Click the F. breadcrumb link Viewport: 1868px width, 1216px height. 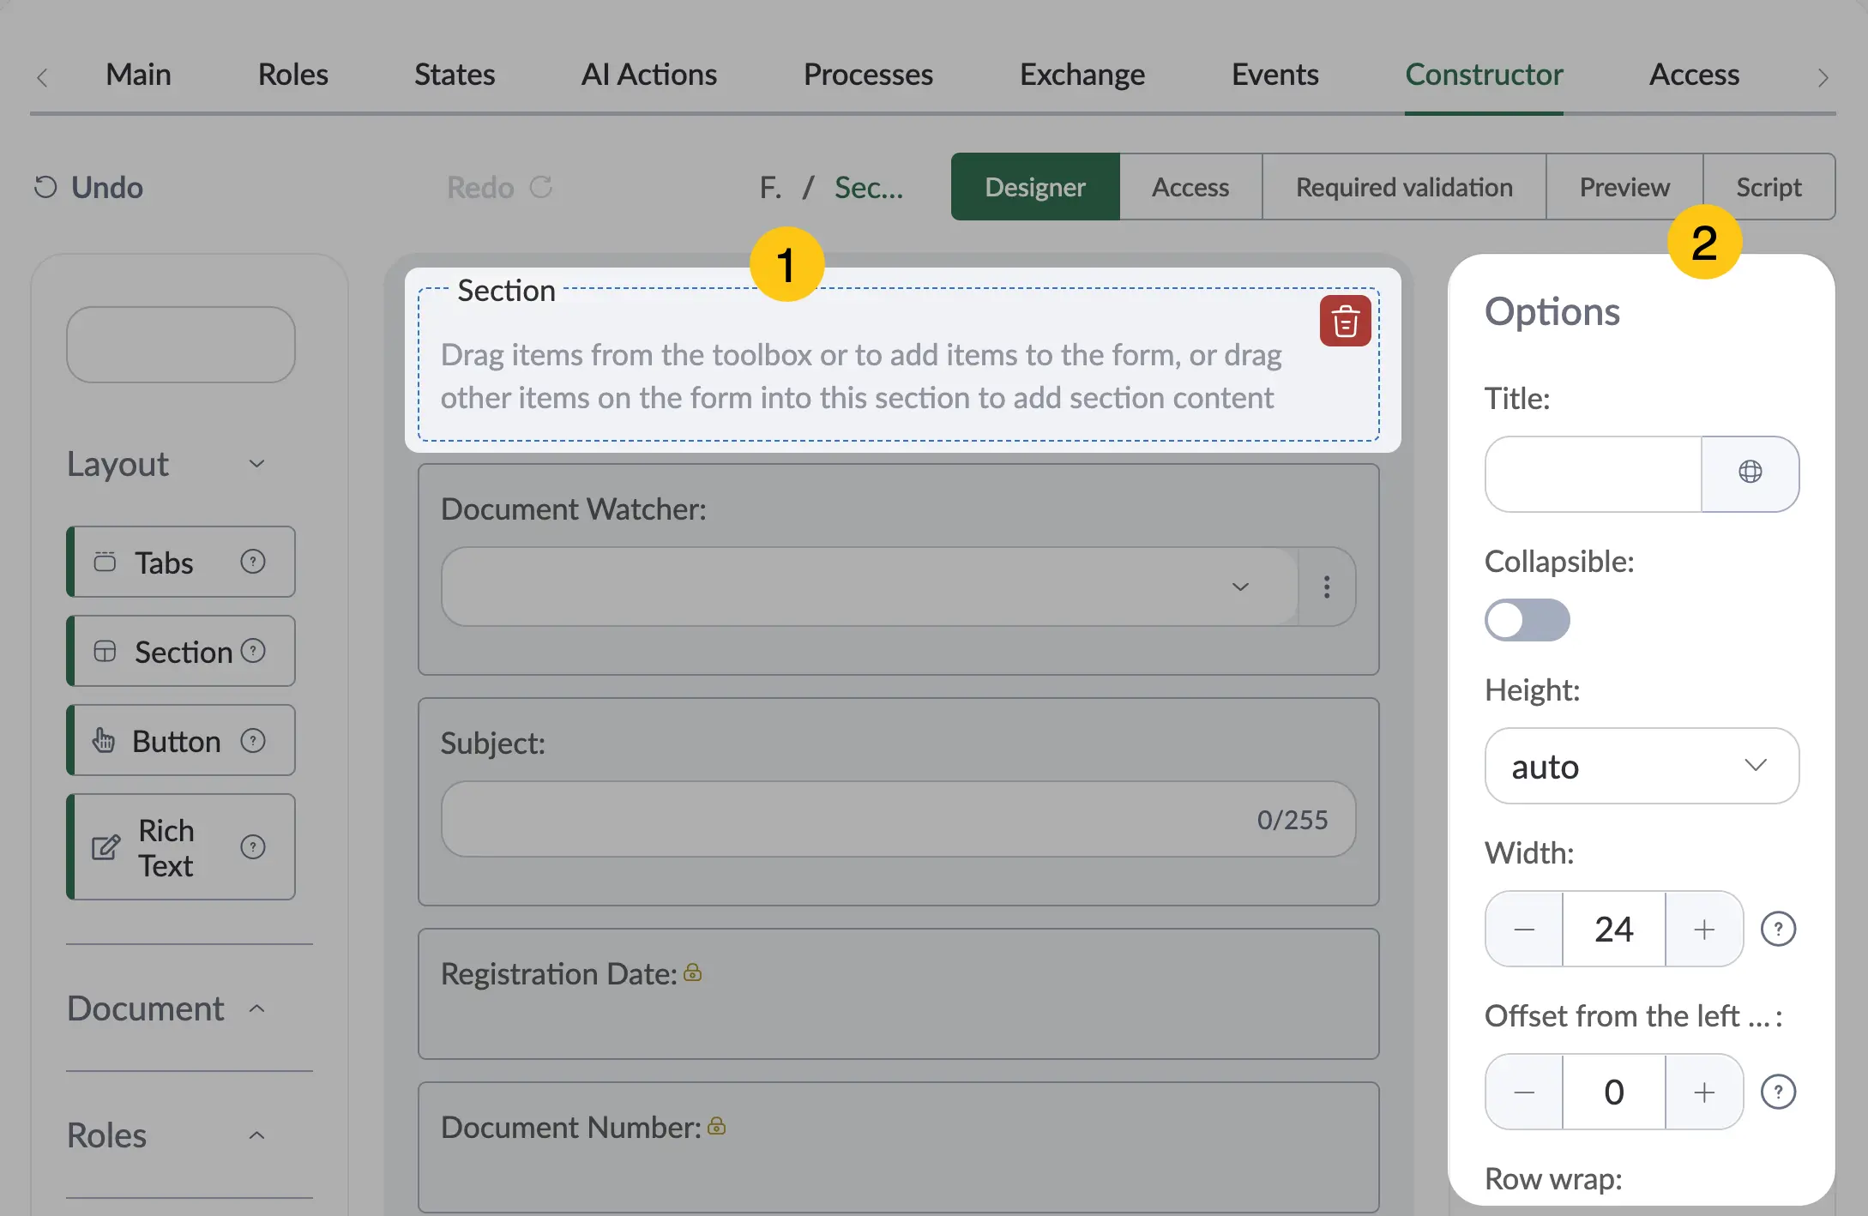click(x=770, y=187)
